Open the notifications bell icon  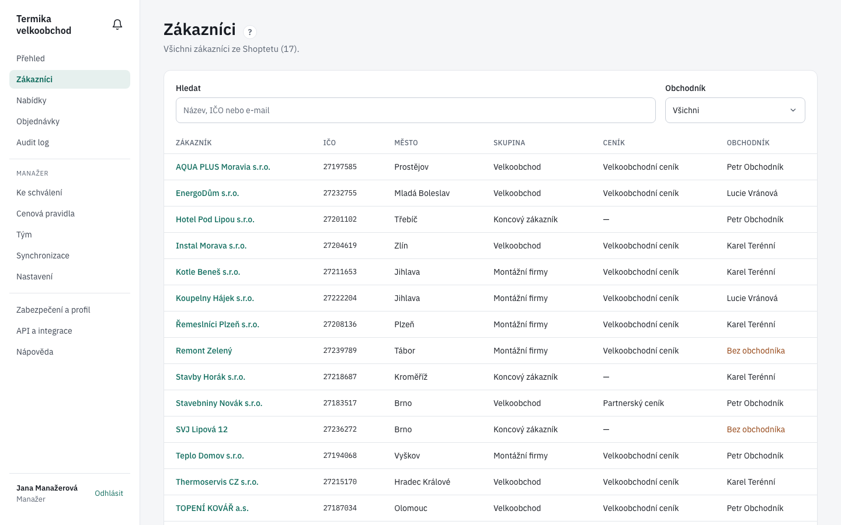(117, 24)
